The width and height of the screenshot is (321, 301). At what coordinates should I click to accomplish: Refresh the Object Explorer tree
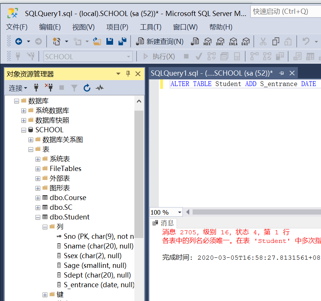[87, 88]
